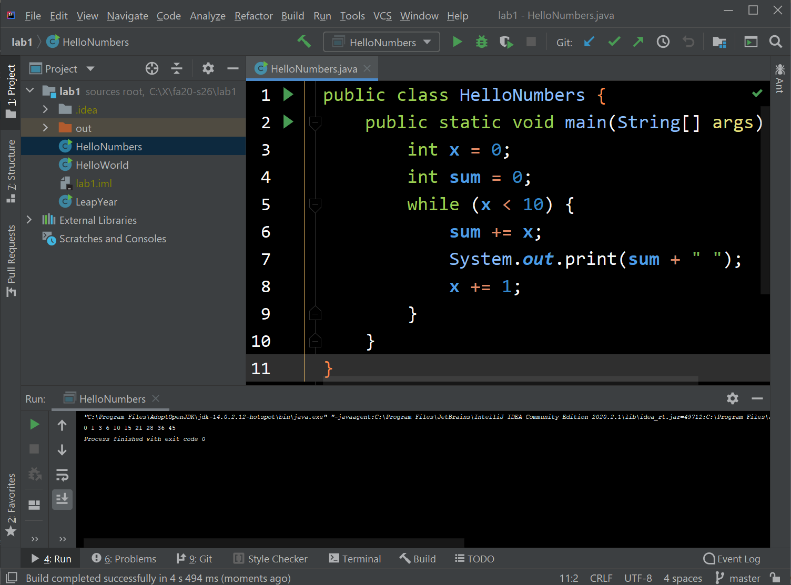Toggle the Ant tool window
791x585 pixels.
pos(780,79)
